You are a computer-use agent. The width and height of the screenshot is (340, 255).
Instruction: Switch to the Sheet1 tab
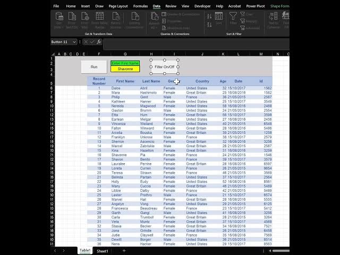pyautogui.click(x=103, y=251)
